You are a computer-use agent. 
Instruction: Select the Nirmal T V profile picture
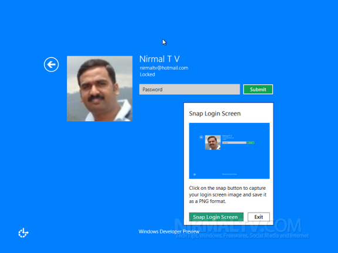(100, 88)
